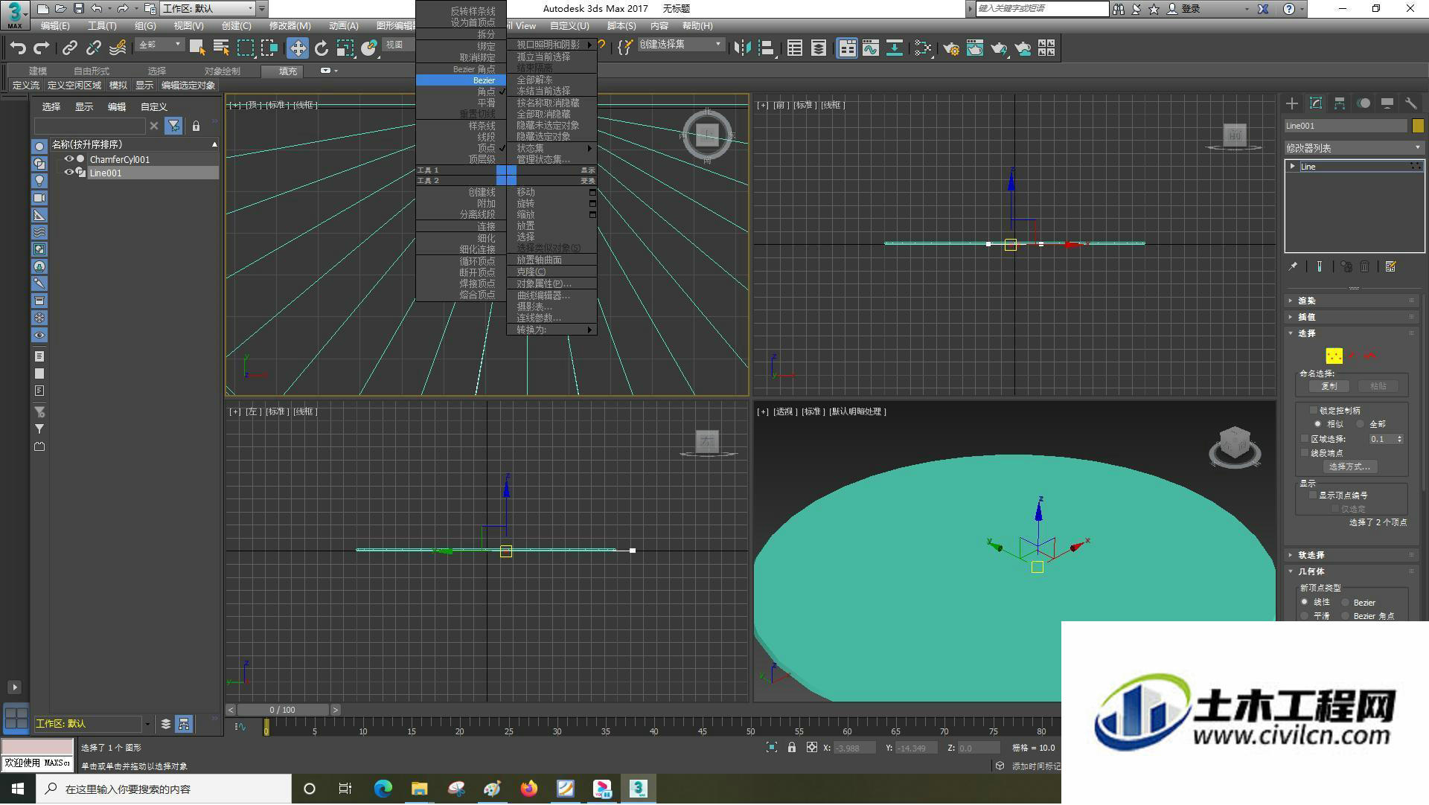Select the 线性 new vertex type radio

pos(1305,602)
